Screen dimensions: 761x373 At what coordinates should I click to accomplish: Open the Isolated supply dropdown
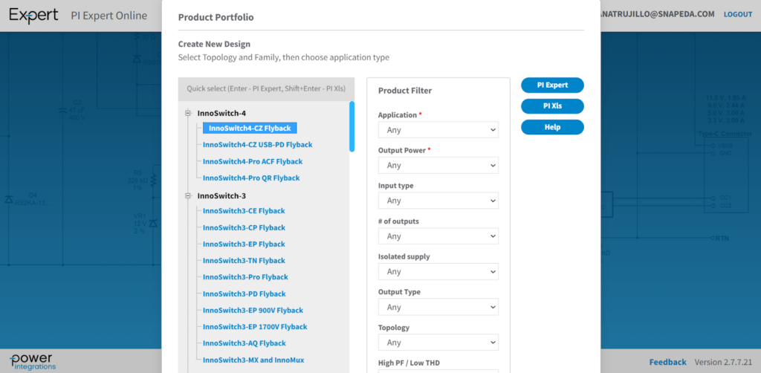click(438, 272)
